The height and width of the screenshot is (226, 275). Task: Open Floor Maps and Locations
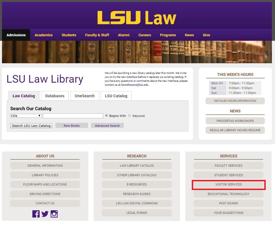[x=45, y=184]
